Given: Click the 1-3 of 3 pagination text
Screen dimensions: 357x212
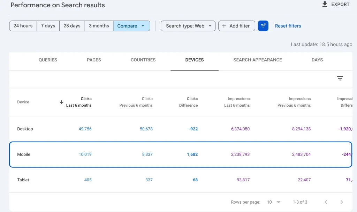Looking at the screenshot, I should pos(300,202).
